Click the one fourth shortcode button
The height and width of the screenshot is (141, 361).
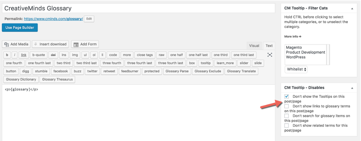[x=14, y=63]
